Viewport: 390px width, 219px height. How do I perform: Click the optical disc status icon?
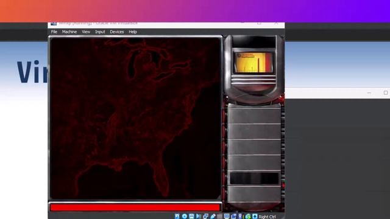184,216
